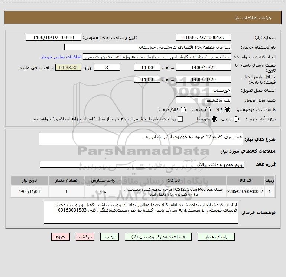Click the general description field مبدل برق 24 به 12
Viewport: 286px width, 277px height.
tap(141, 139)
